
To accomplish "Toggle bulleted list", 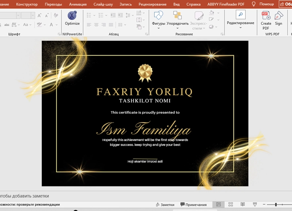I will click(89, 15).
